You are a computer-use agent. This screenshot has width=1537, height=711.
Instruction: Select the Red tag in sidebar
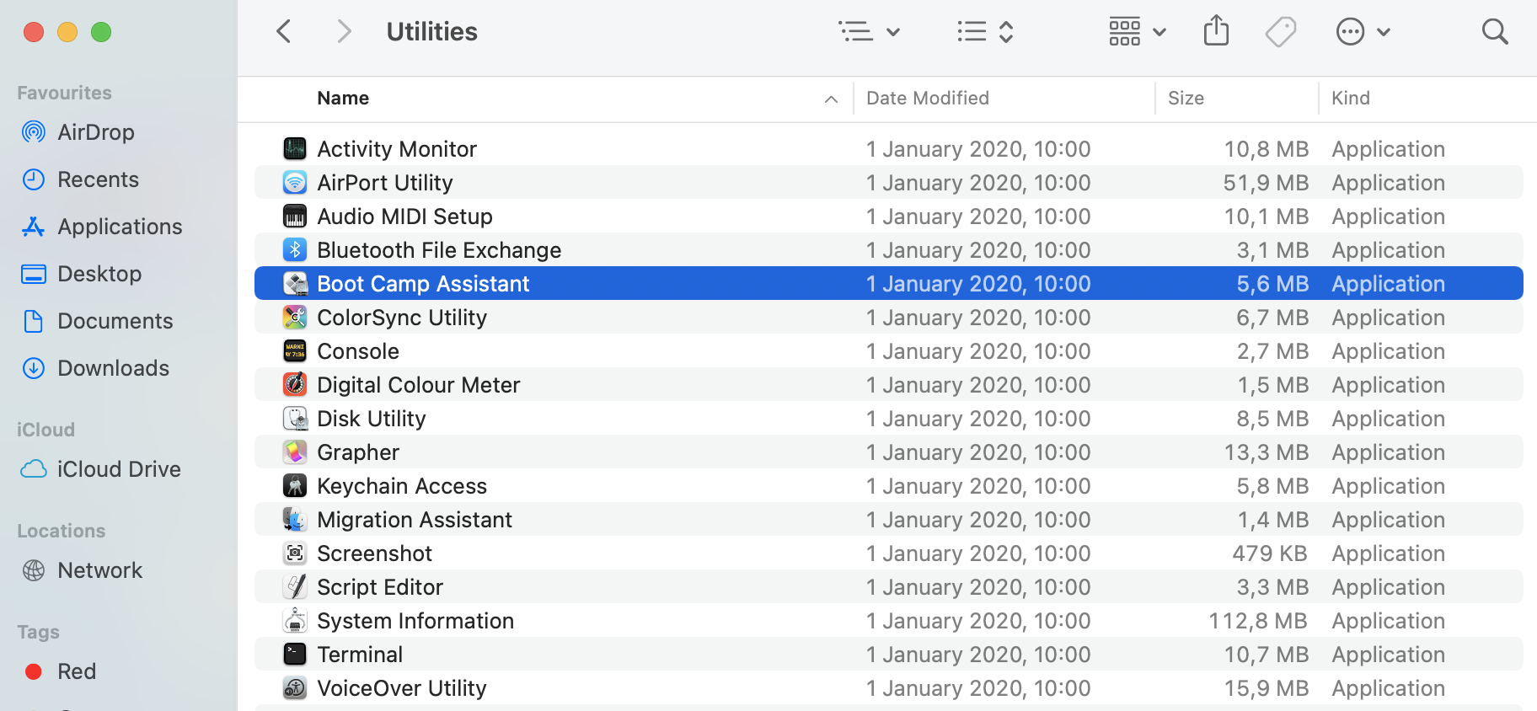pyautogui.click(x=77, y=671)
